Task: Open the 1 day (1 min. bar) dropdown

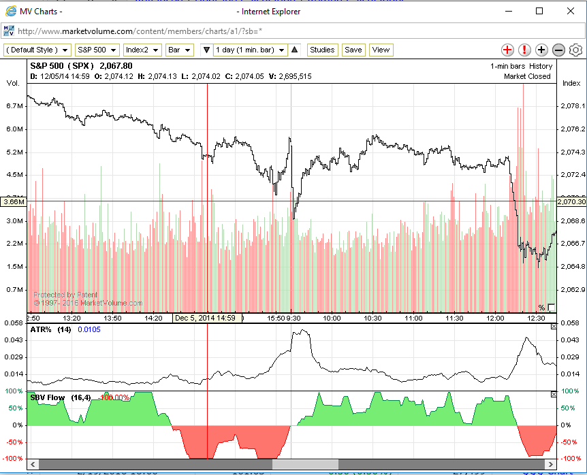Action: (250, 50)
